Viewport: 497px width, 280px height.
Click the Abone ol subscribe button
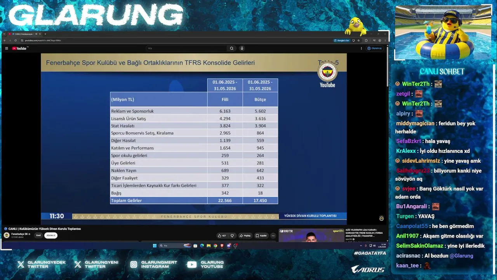(x=51, y=235)
